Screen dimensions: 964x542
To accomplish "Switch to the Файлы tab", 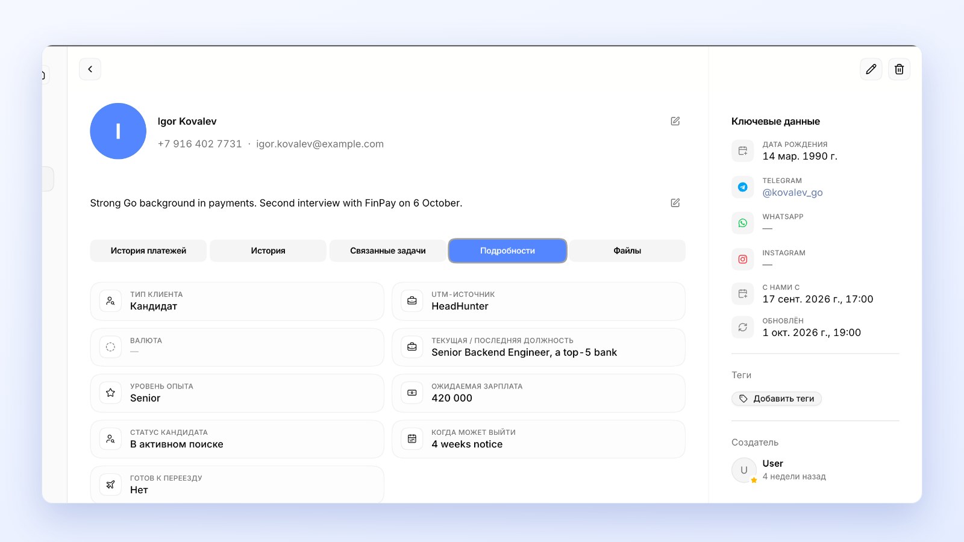I will tap(627, 251).
